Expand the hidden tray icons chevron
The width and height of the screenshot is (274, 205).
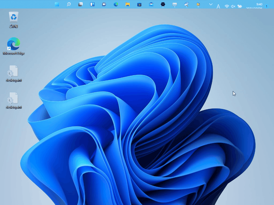pyautogui.click(x=211, y=4)
